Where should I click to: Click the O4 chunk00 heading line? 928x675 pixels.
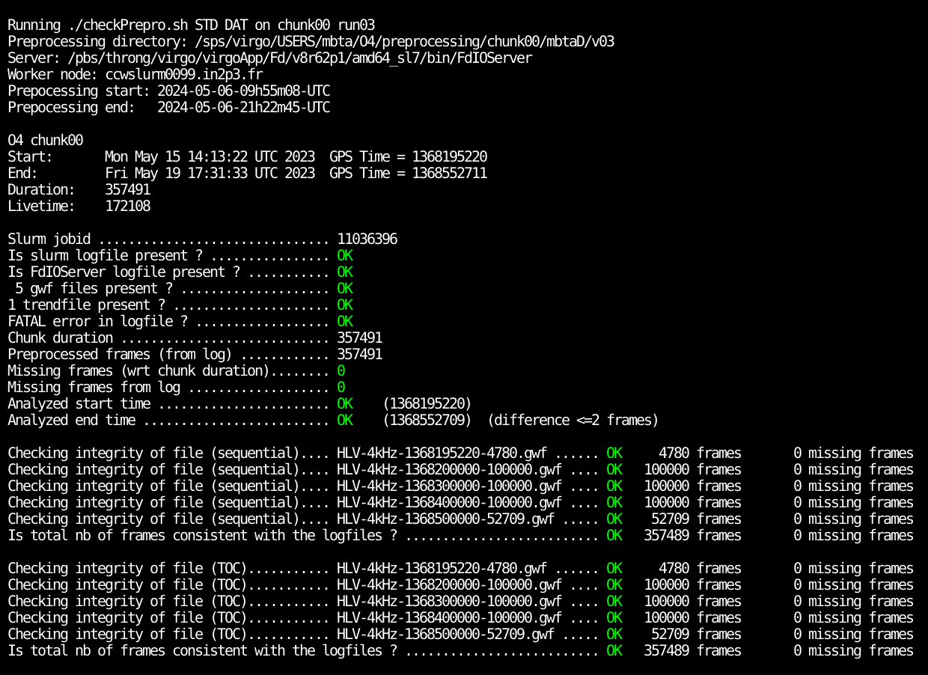(x=45, y=140)
